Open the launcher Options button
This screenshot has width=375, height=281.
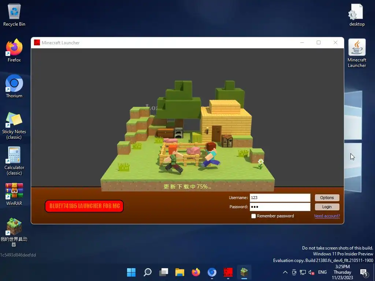click(x=327, y=198)
